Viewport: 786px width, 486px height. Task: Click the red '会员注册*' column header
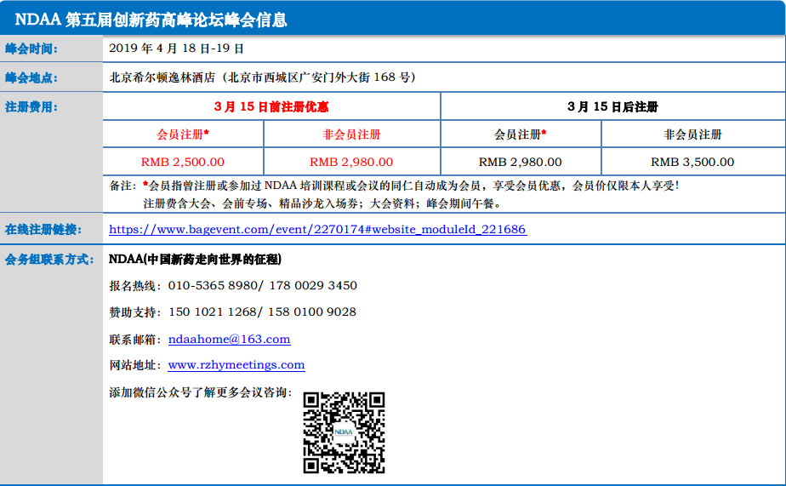183,134
